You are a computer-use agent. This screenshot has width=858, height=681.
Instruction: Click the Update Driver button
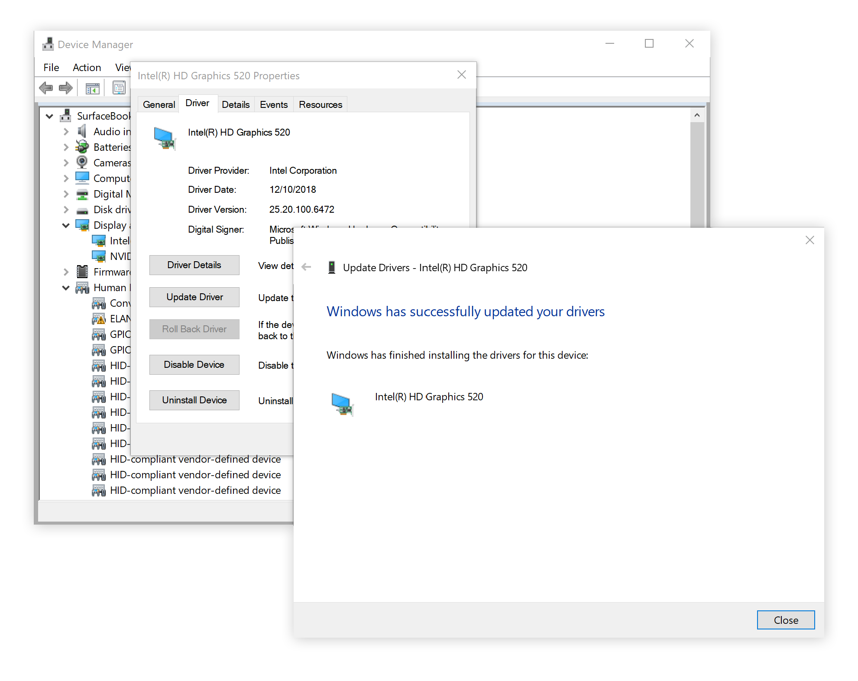point(194,297)
